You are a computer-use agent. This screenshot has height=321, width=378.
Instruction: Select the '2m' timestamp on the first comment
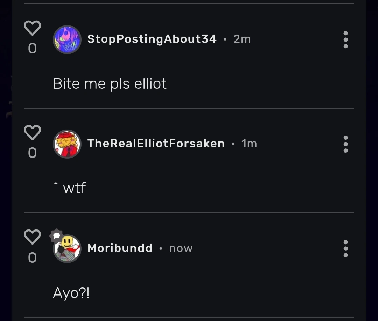point(242,39)
